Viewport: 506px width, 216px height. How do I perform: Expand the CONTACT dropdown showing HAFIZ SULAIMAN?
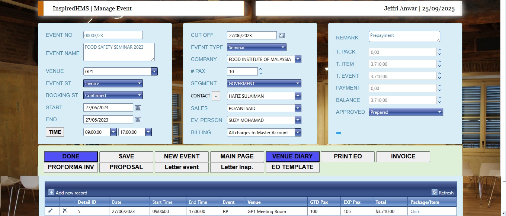coord(298,96)
